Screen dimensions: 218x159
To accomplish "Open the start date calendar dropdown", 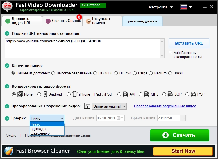I will click(120, 118).
